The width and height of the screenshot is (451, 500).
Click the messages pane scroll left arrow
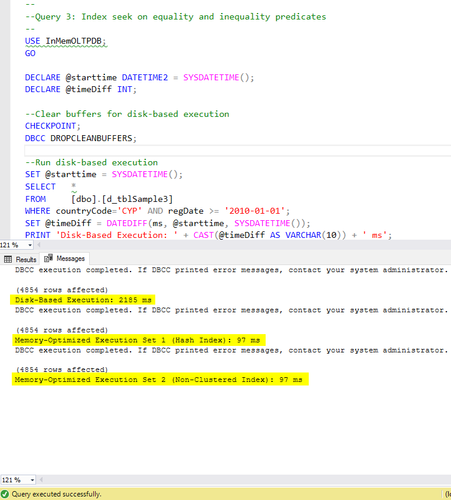[x=41, y=479]
